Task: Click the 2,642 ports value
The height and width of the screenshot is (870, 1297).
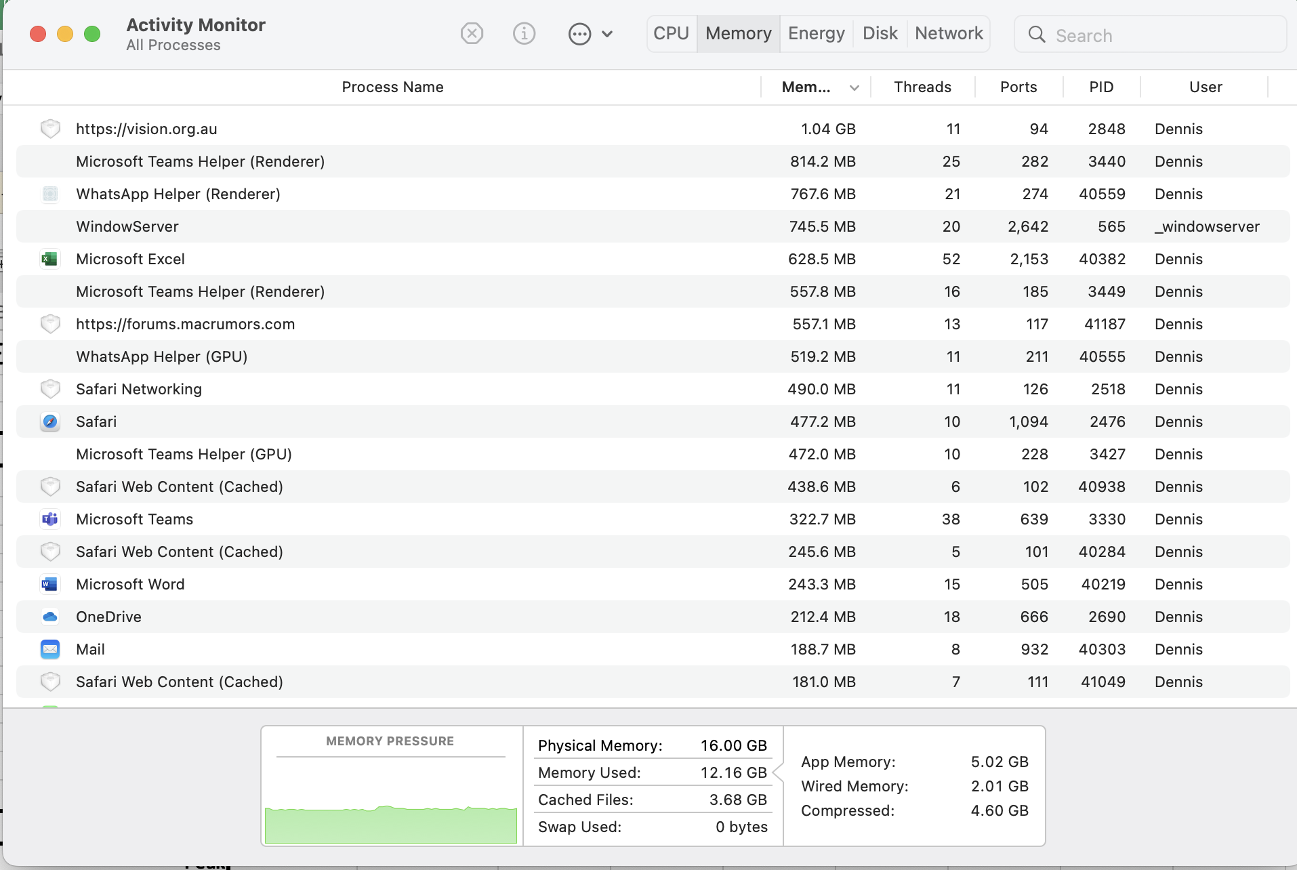Action: [x=1028, y=226]
